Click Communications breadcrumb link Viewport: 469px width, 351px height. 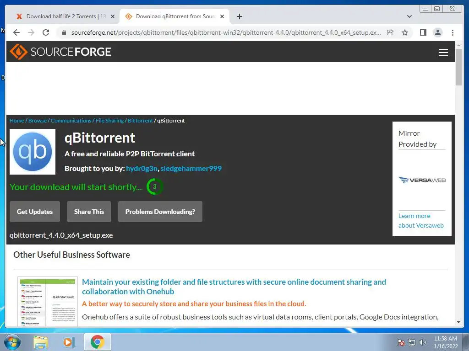pos(71,121)
